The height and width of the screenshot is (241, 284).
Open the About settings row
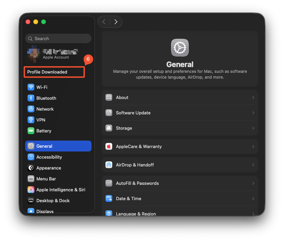(x=180, y=97)
